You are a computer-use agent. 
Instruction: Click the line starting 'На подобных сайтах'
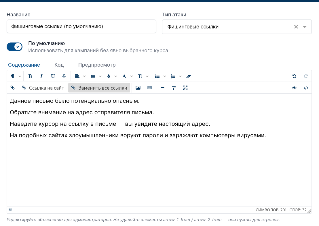(138, 135)
